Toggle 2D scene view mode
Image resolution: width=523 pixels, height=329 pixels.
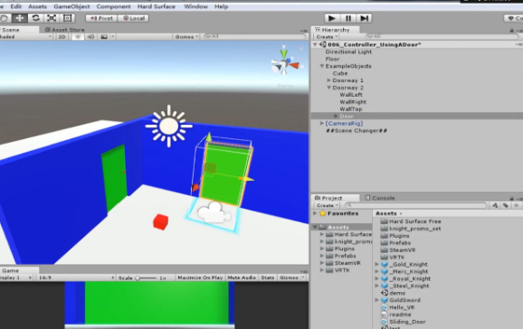point(62,37)
